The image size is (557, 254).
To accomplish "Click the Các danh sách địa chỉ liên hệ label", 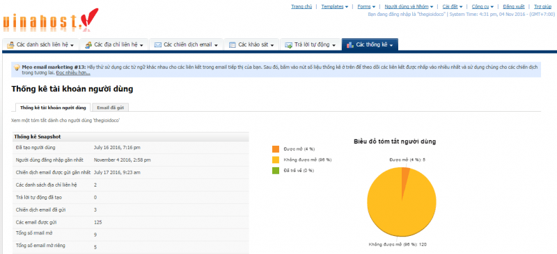I will point(47,185).
